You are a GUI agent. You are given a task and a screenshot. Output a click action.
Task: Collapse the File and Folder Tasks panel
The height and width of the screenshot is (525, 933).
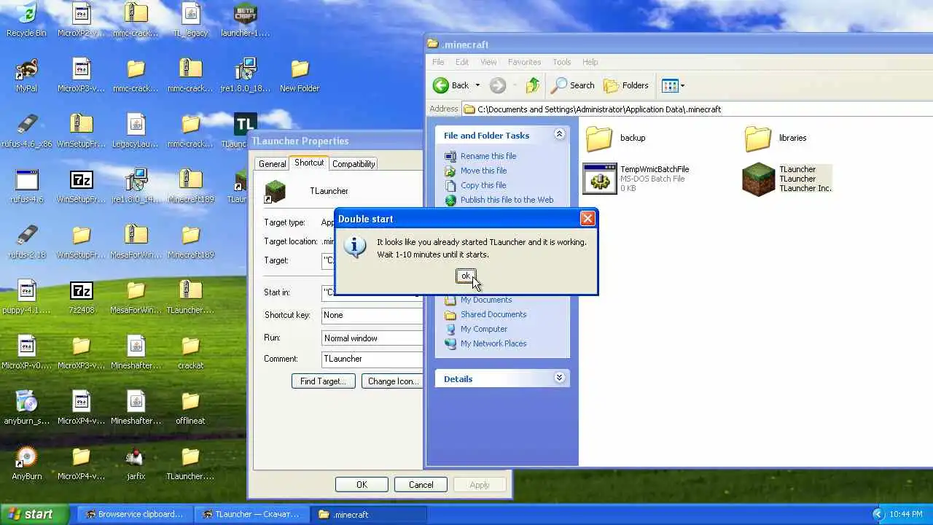coord(559,135)
